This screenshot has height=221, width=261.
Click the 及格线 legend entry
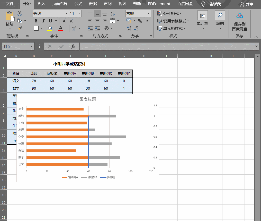[107, 177]
